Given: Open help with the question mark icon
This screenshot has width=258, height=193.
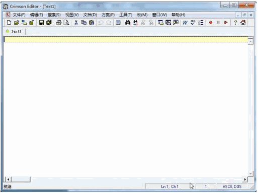Looking at the screenshot, I should [235, 23].
